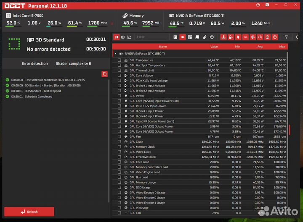Copy the test log to clipboard
Image resolution: width=303 pixels, height=222 pixels.
(x=104, y=74)
